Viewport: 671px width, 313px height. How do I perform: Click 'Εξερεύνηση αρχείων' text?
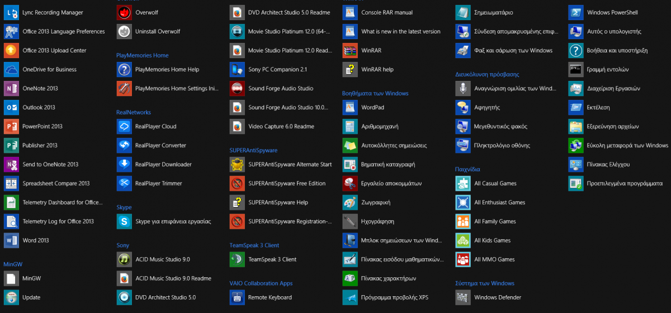[x=613, y=126]
